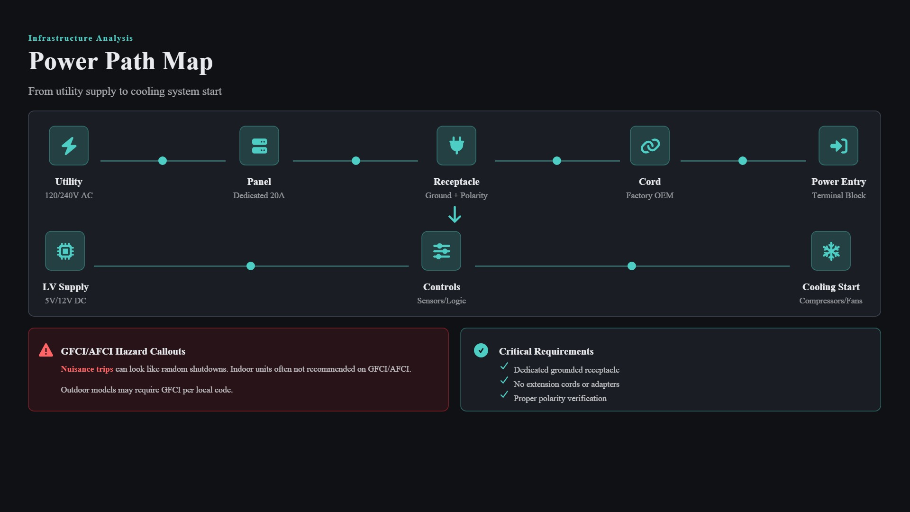The width and height of the screenshot is (910, 512).
Task: Click the Utility lightning bolt icon
Action: click(69, 146)
